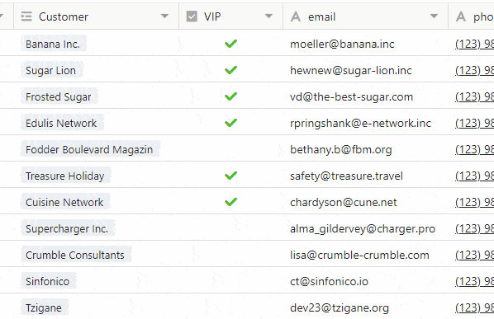Uncheck VIP for Banana Inc.
Screen dimensions: 494x319
[230, 44]
